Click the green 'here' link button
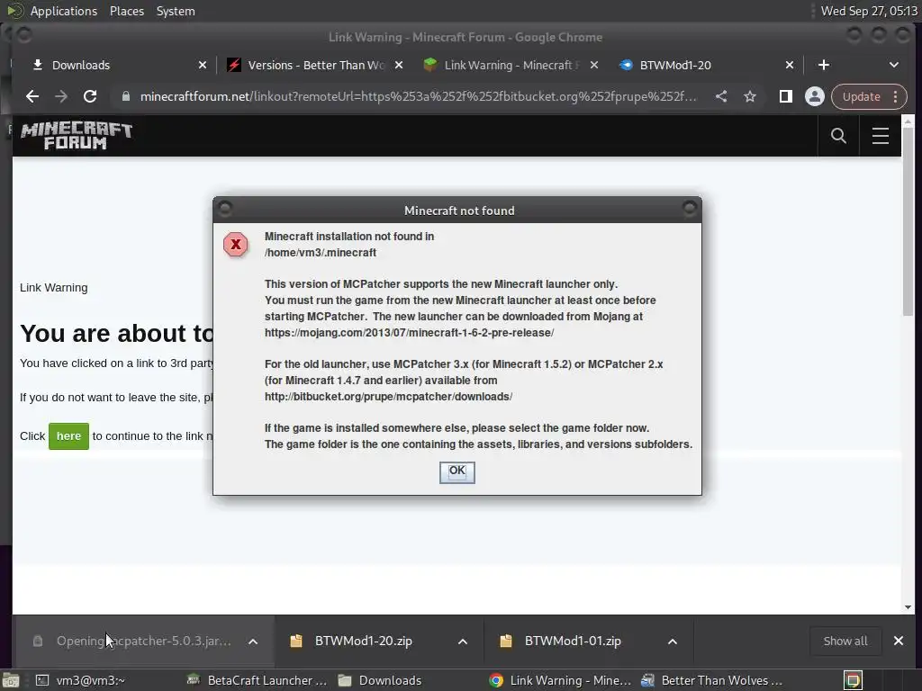 (68, 436)
